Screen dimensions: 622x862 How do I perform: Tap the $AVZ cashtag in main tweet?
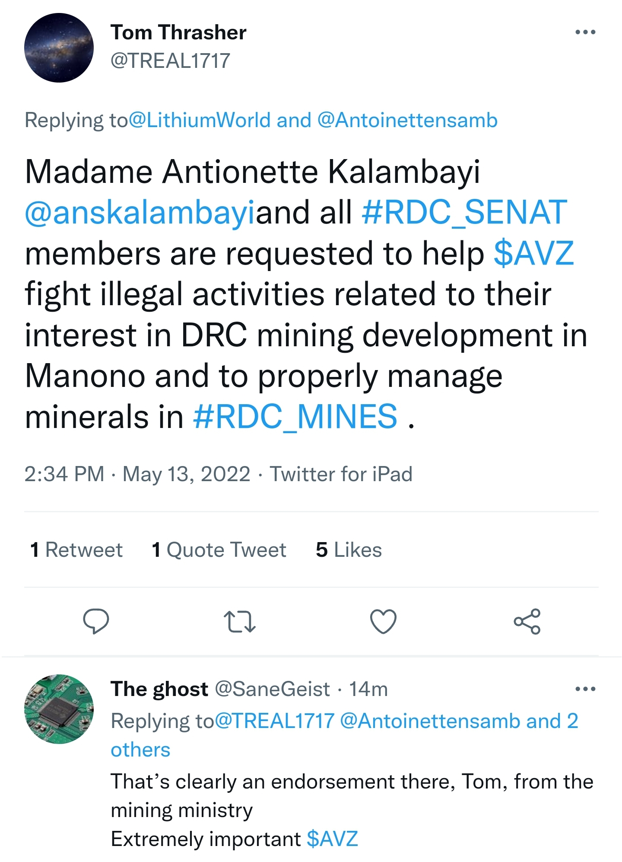533,253
